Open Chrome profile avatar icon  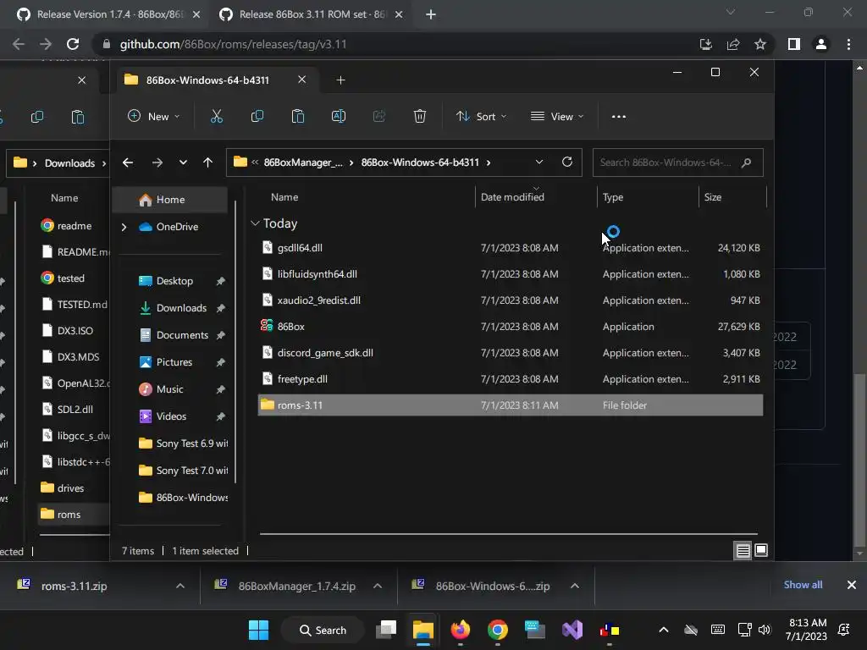pyautogui.click(x=821, y=44)
